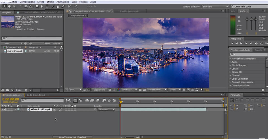Click the Graph Editor icon in timeline
This screenshot has height=139, width=268.
[114, 100]
